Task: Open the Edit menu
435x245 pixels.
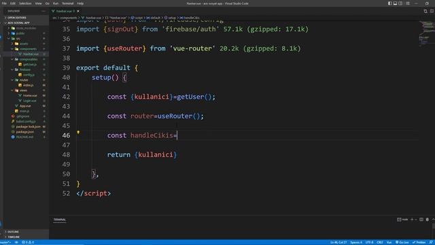Action: pos(13,3)
